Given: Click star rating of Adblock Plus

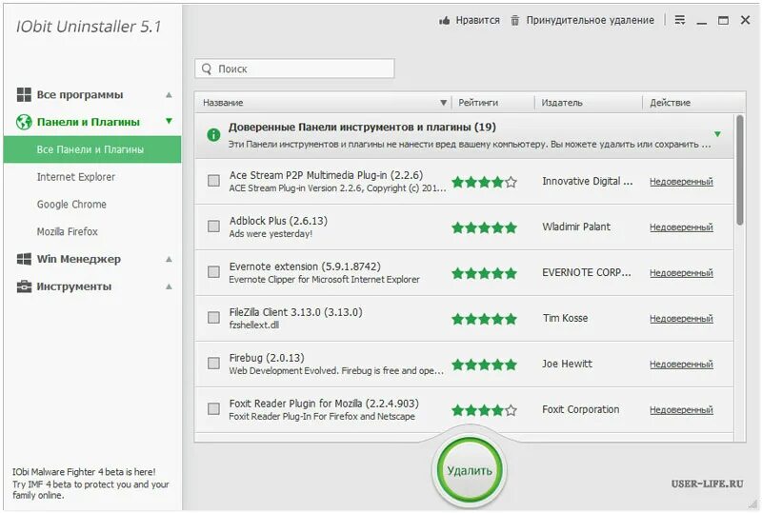Looking at the screenshot, I should coord(484,227).
